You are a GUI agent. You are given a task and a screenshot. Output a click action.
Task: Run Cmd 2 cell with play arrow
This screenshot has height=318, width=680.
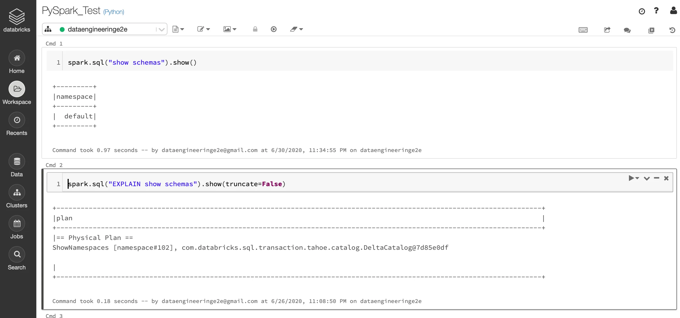coord(631,178)
